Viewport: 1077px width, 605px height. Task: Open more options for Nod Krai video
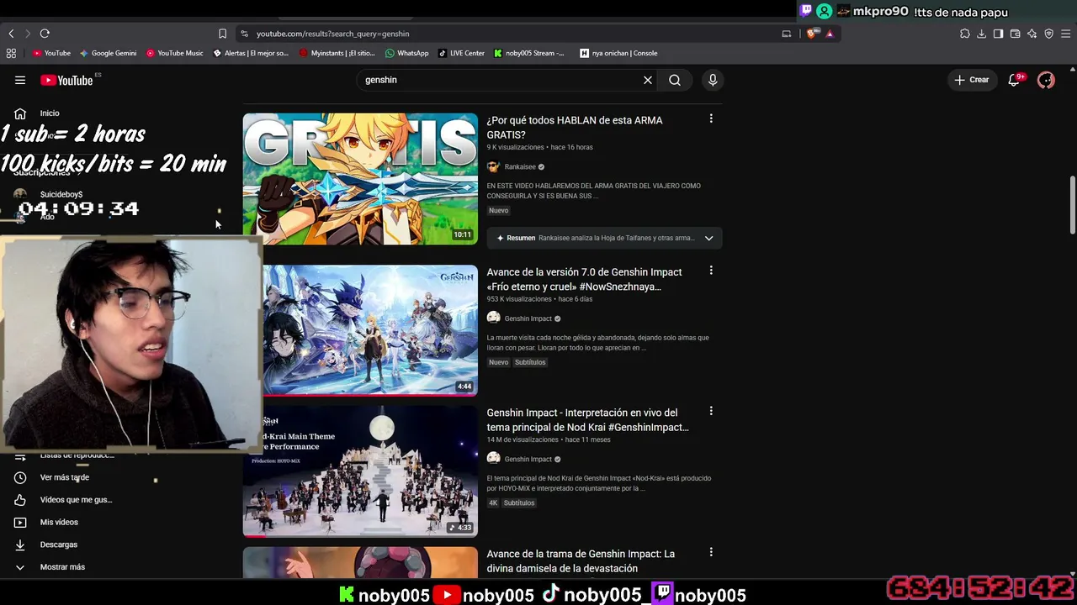click(x=711, y=411)
